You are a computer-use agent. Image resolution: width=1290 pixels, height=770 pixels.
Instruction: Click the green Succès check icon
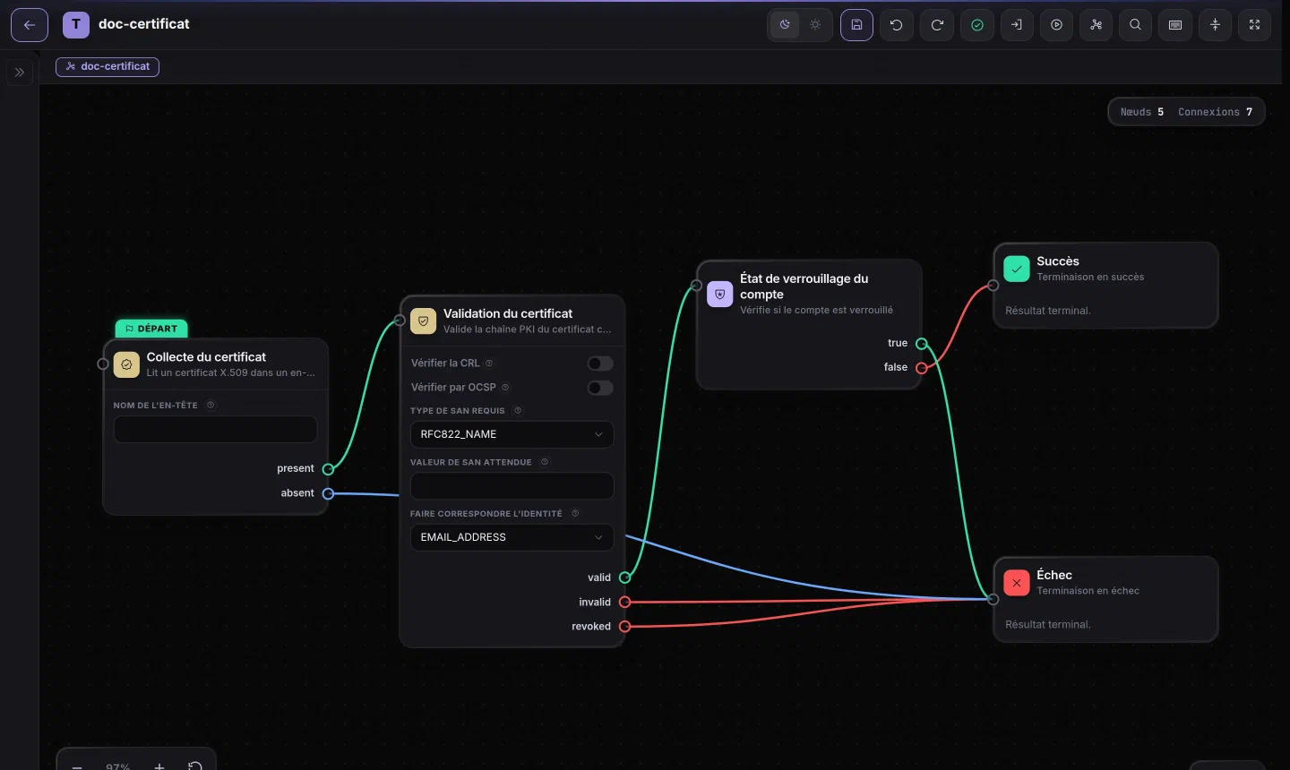pyautogui.click(x=1017, y=269)
